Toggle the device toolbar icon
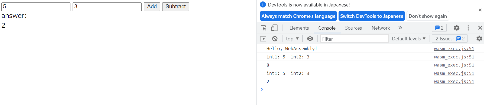 point(274,28)
